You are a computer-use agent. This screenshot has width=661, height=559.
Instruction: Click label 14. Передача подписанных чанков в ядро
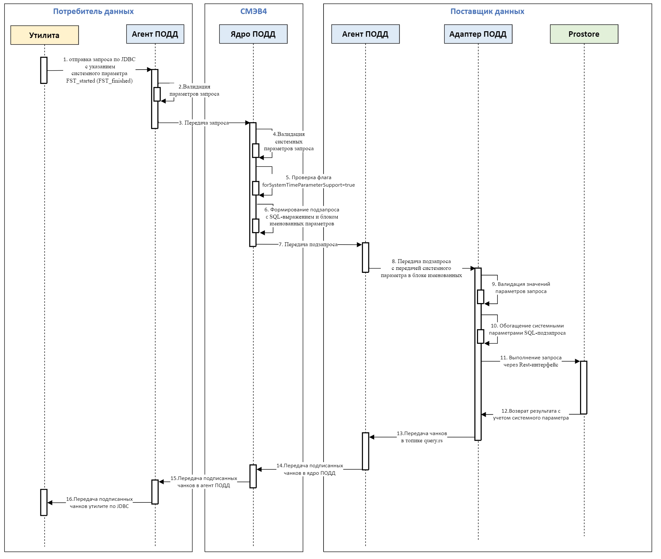point(310,469)
